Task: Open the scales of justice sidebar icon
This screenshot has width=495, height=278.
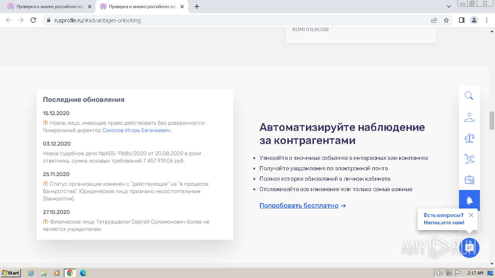Action: click(x=469, y=138)
